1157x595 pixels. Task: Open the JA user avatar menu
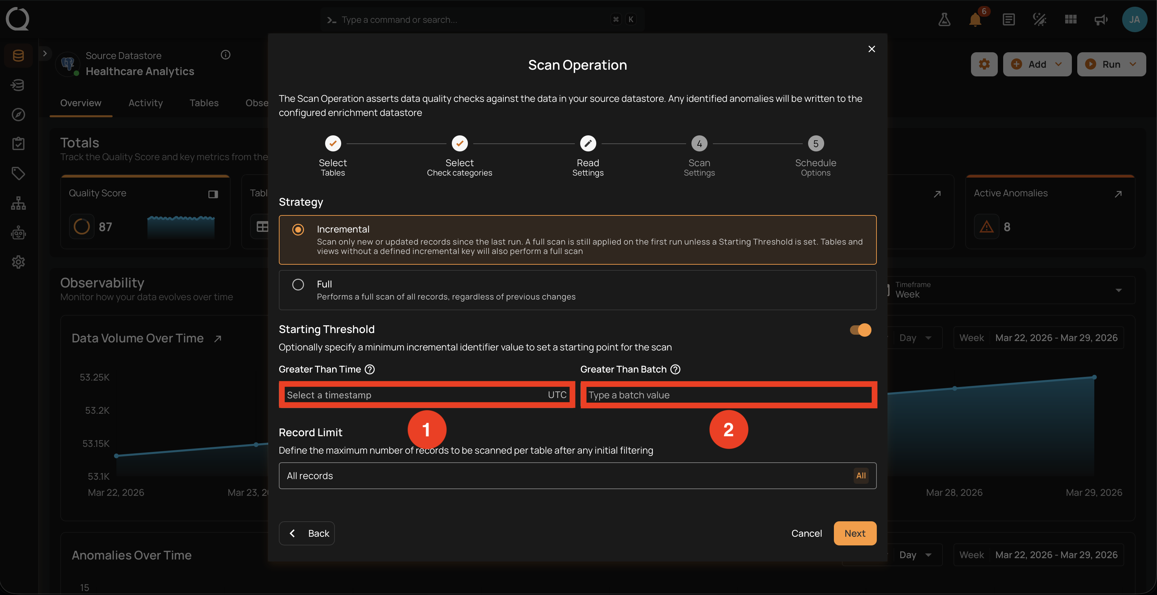1135,19
